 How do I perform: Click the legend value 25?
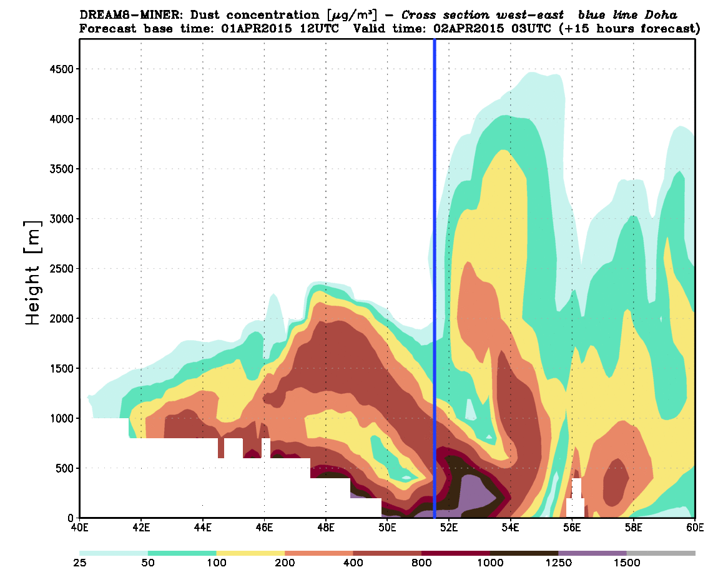point(79,563)
